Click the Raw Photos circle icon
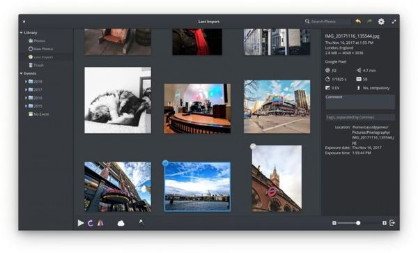 click(31, 49)
